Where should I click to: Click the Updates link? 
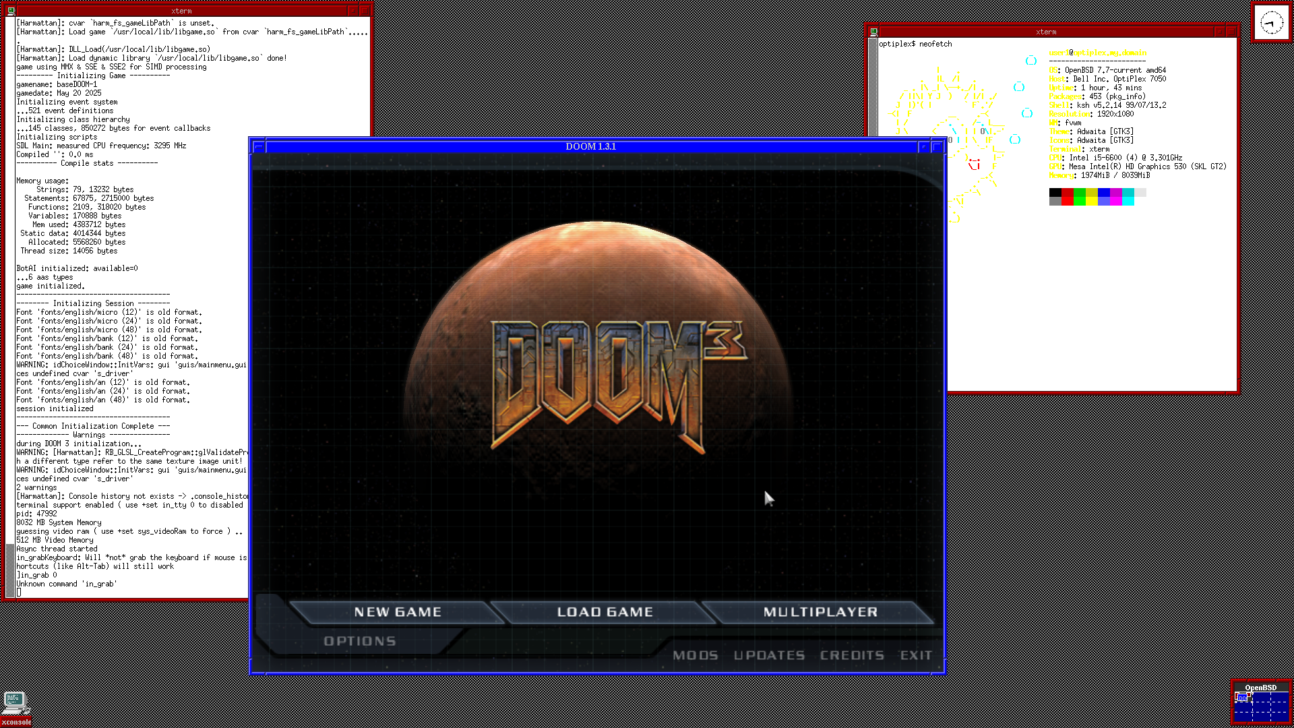tap(769, 655)
